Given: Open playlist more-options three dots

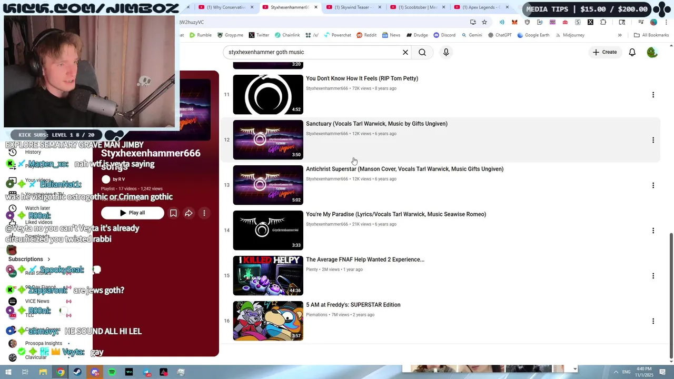Looking at the screenshot, I should click(x=204, y=213).
